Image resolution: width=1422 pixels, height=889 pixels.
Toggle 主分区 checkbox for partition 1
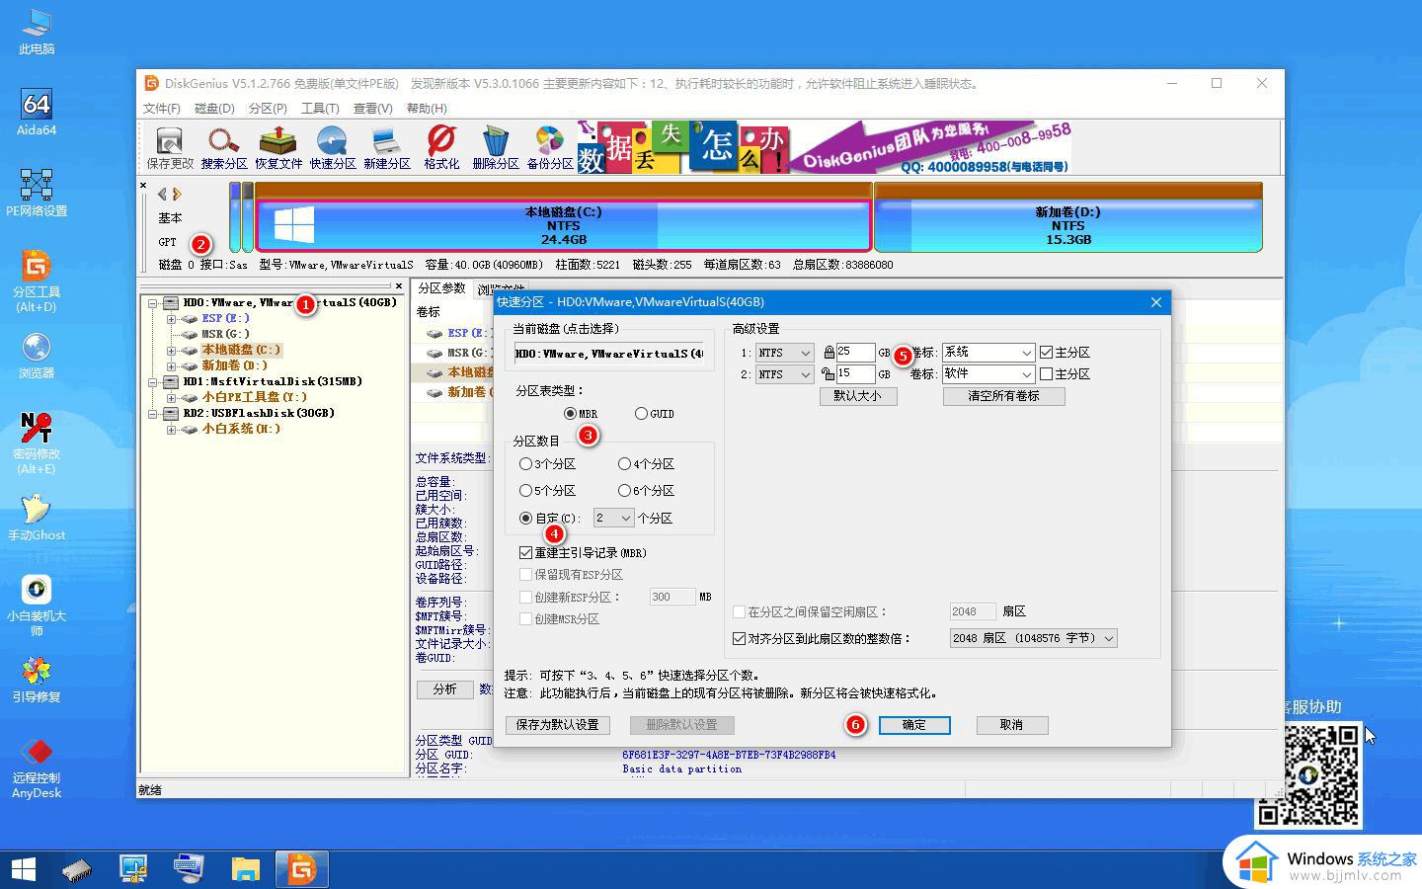pyautogui.click(x=1065, y=353)
